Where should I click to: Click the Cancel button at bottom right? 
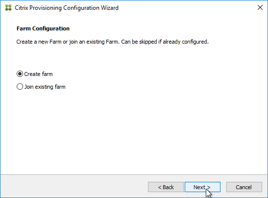pos(244,187)
